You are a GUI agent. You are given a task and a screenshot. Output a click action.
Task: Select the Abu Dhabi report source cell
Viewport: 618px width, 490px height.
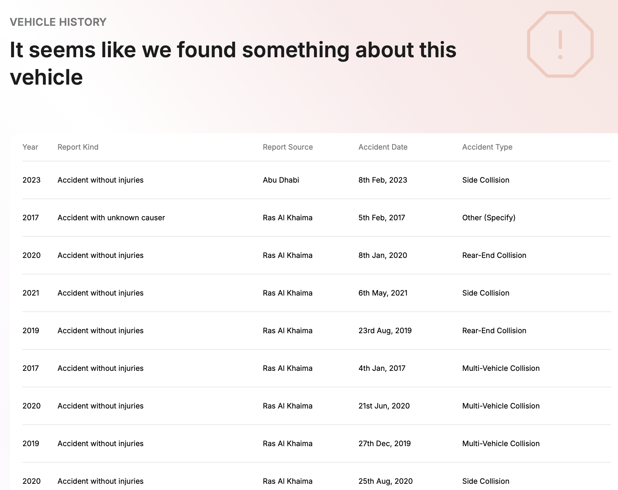(x=281, y=180)
